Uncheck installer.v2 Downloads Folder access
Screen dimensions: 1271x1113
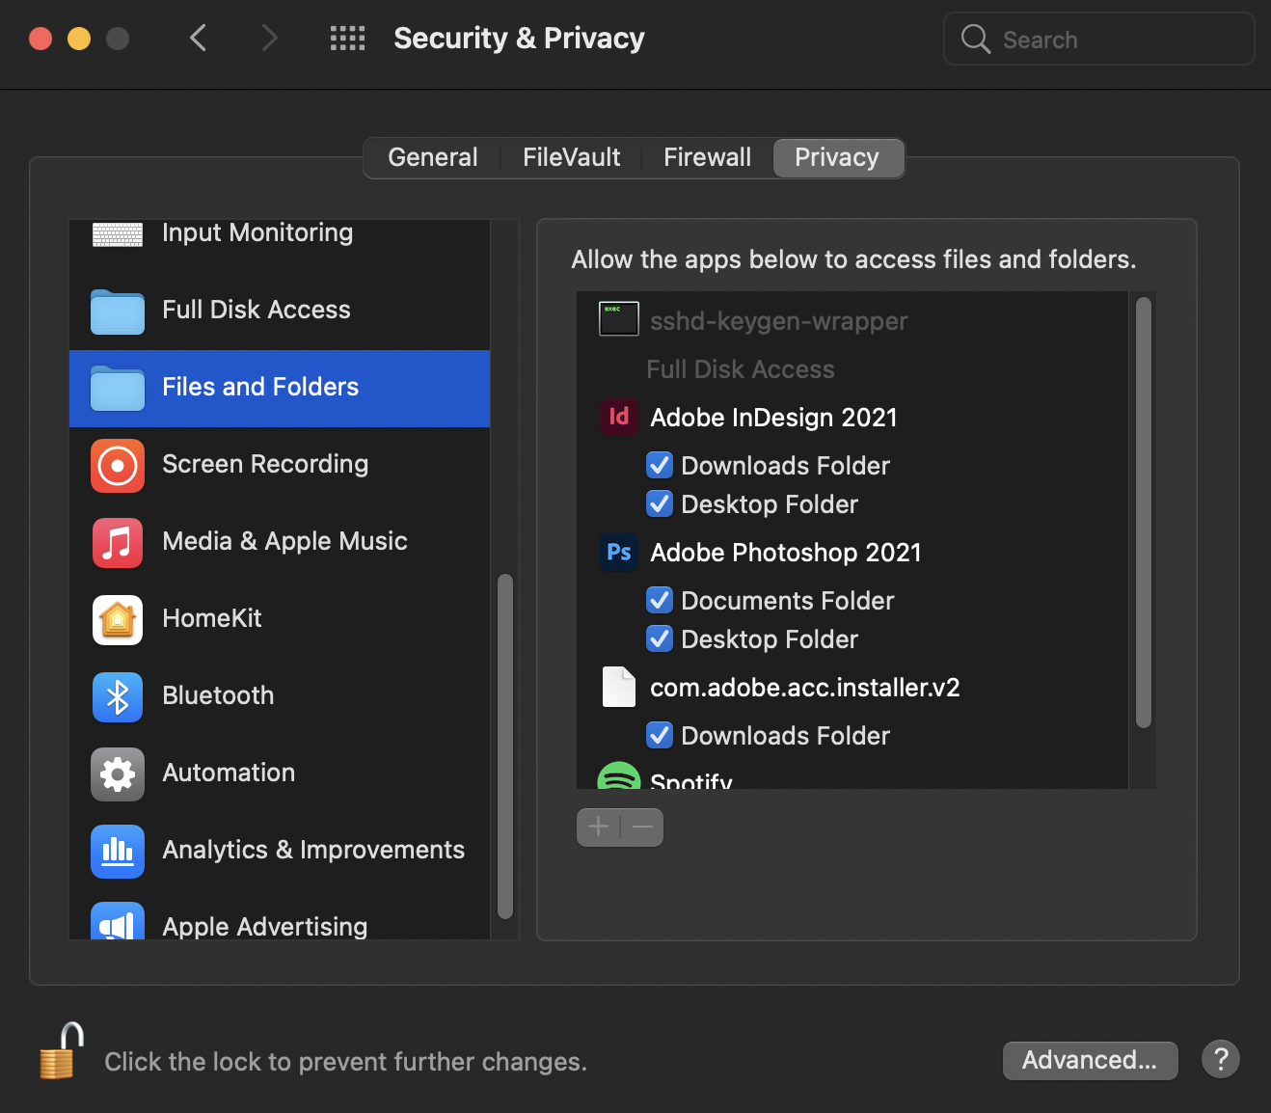click(660, 735)
